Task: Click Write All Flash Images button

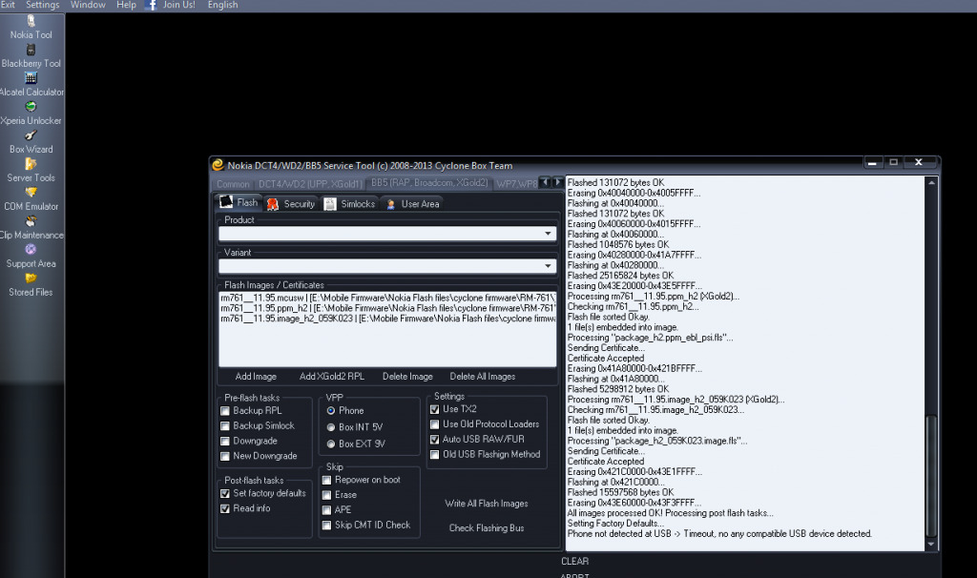Action: click(486, 504)
